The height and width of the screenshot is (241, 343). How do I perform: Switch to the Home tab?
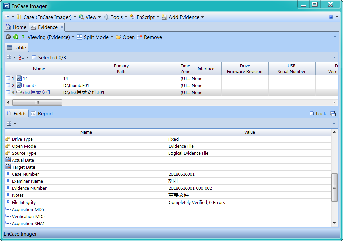click(16, 27)
